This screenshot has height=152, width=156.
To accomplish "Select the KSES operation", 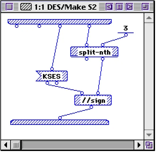I will click(52, 76).
